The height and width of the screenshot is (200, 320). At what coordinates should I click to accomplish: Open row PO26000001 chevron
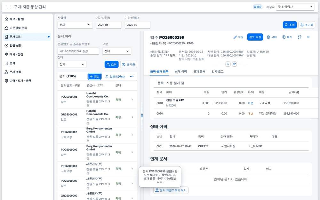click(x=133, y=100)
